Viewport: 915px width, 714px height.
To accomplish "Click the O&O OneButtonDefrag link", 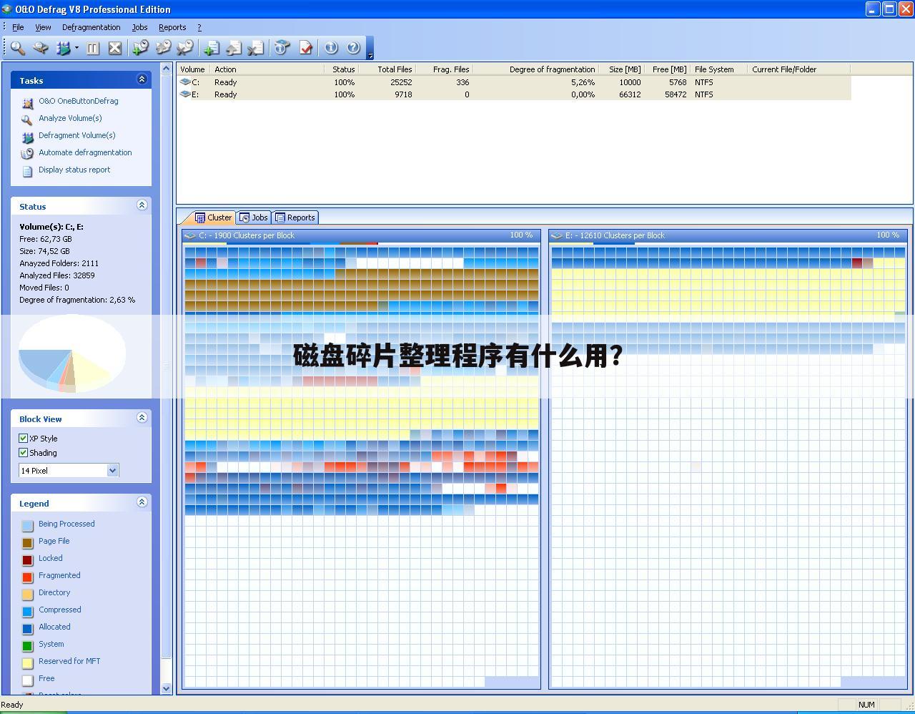I will (x=79, y=101).
